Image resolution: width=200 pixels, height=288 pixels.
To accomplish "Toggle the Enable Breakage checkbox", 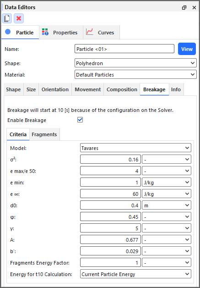I will point(80,120).
